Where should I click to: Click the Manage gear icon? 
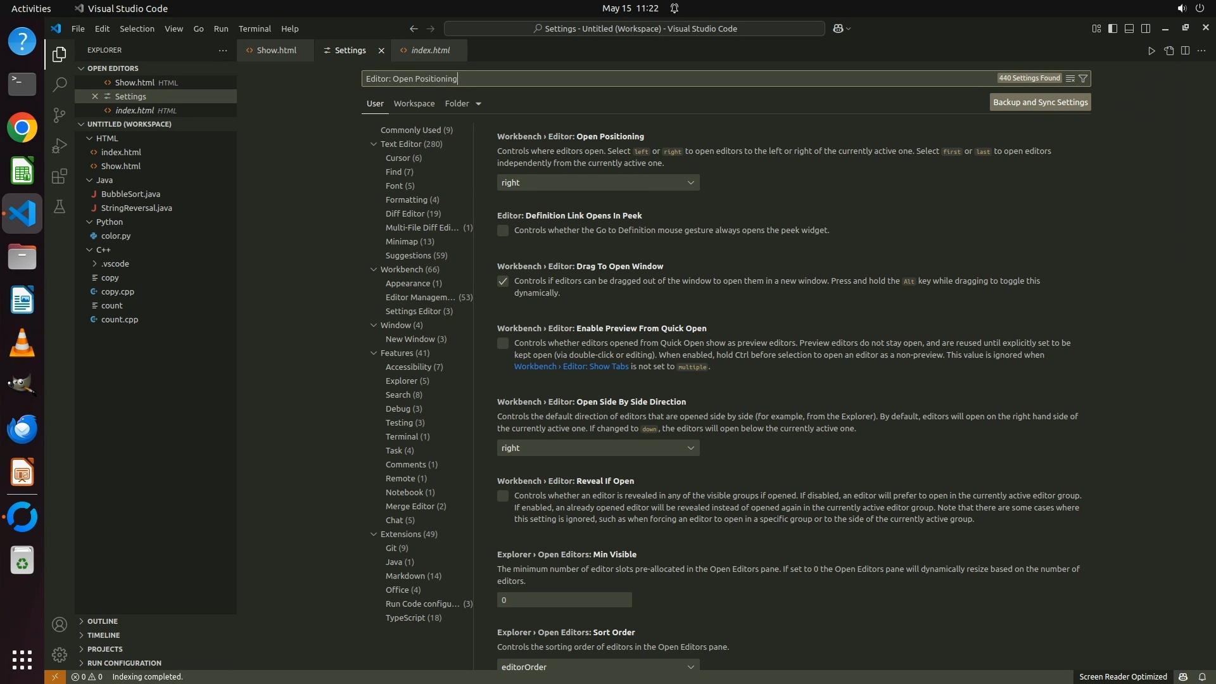click(x=59, y=654)
